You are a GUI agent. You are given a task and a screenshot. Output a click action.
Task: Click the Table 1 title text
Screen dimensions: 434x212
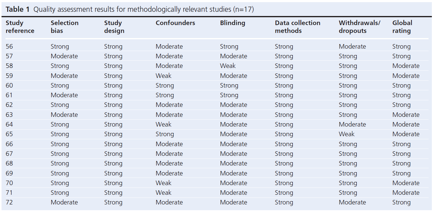129,9
